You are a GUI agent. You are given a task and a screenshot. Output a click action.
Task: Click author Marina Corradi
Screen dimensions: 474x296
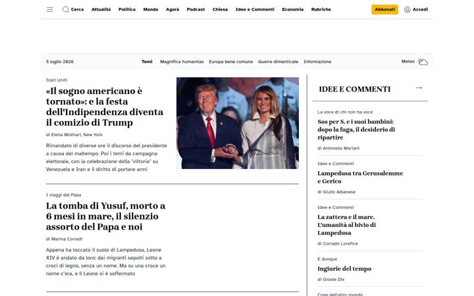(64, 239)
